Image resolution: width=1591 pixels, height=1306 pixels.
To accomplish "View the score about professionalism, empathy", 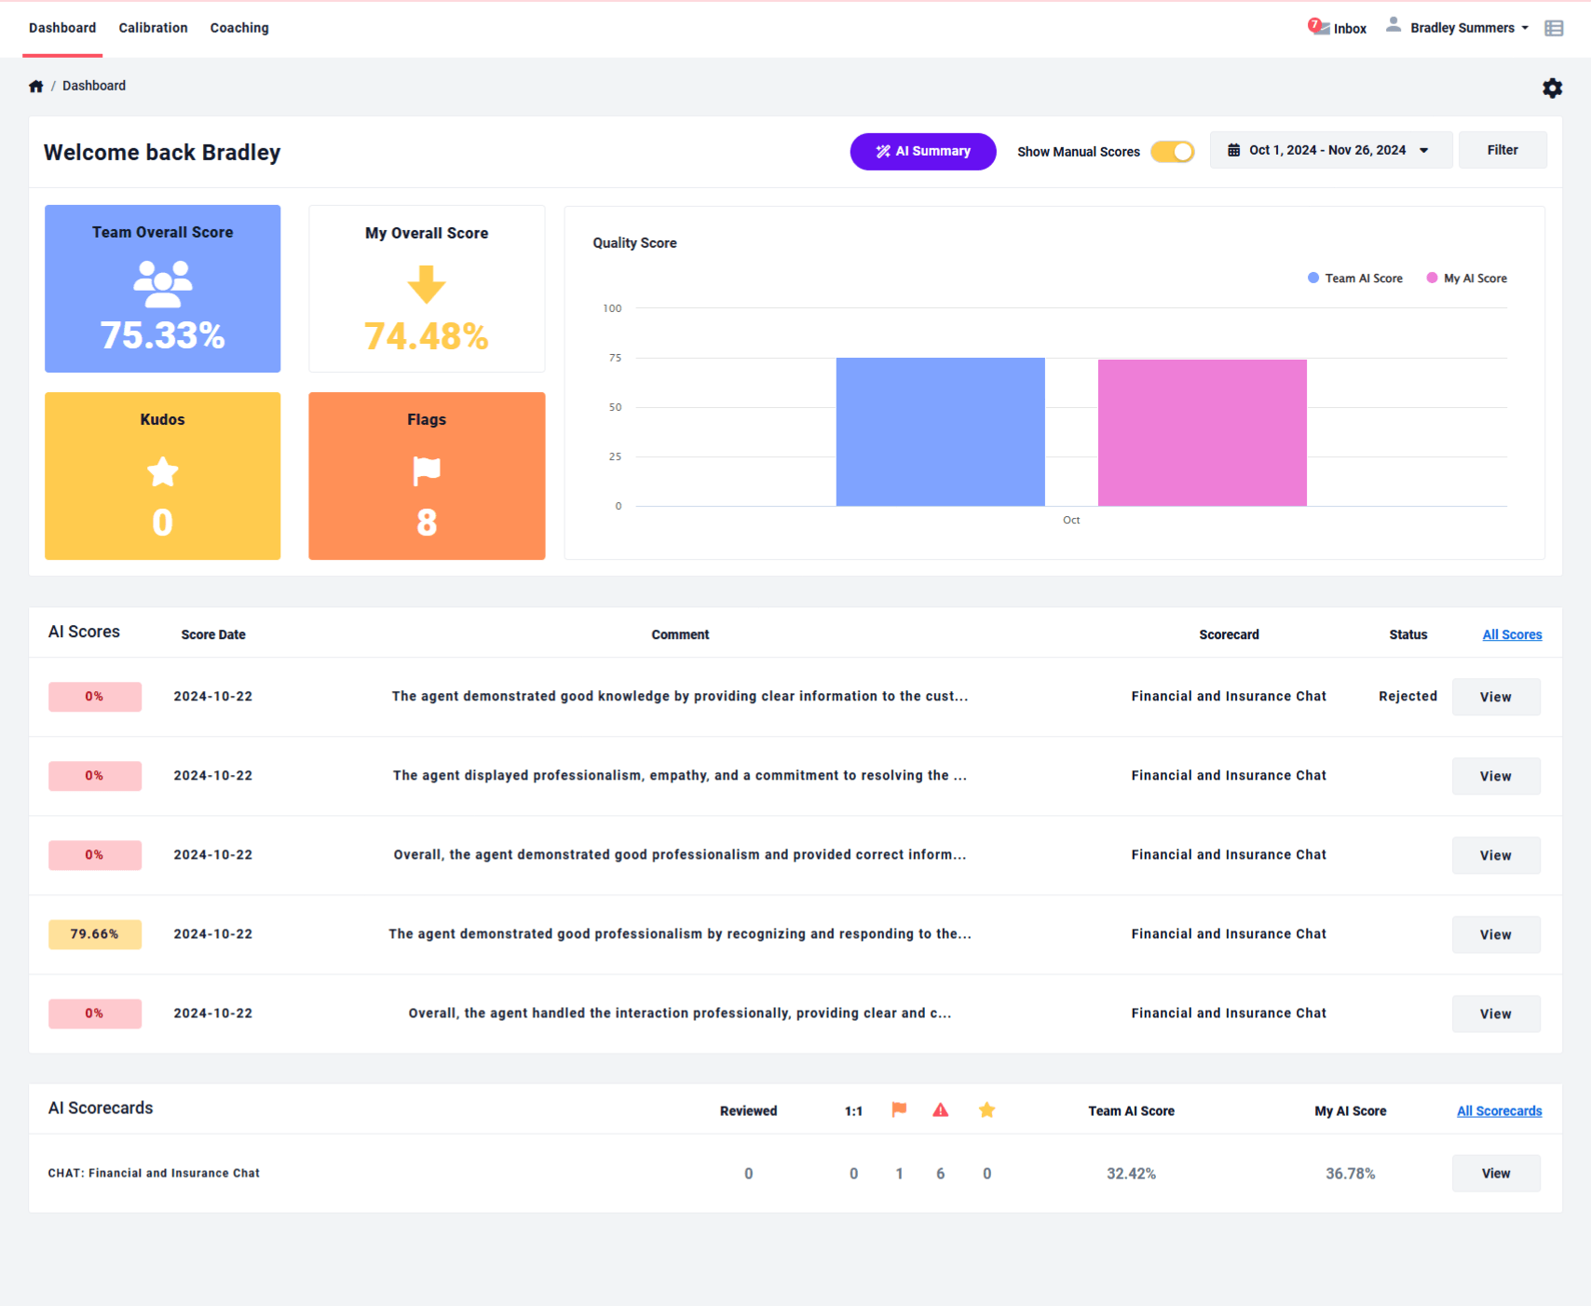I will [1496, 776].
